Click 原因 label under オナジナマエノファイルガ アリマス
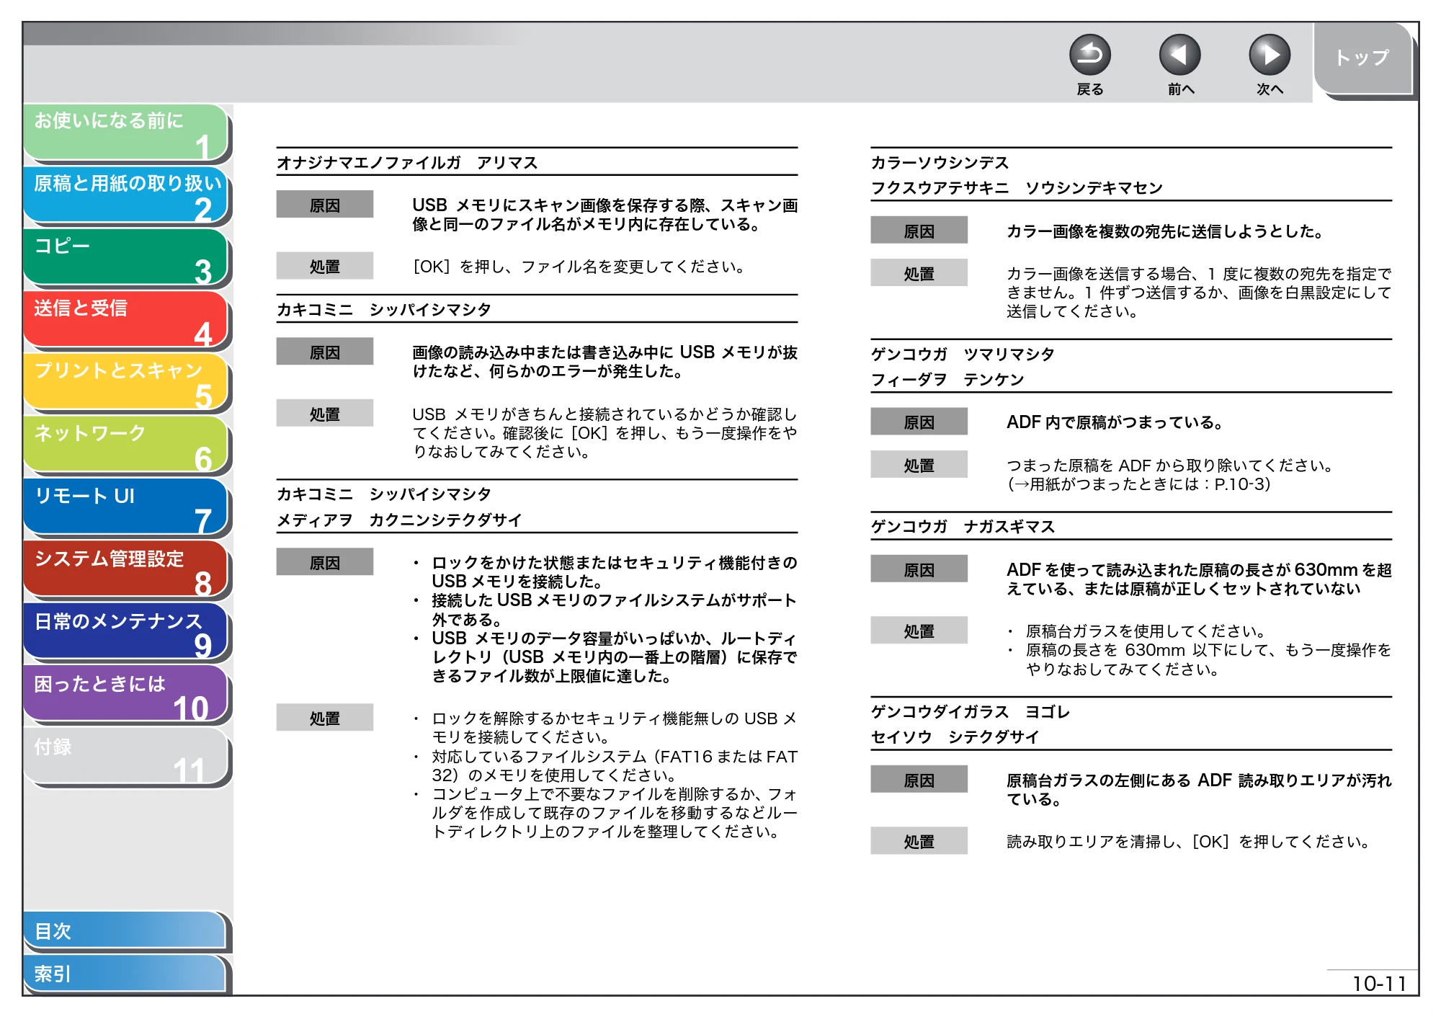Viewport: 1441px width, 1019px height. coord(325,205)
